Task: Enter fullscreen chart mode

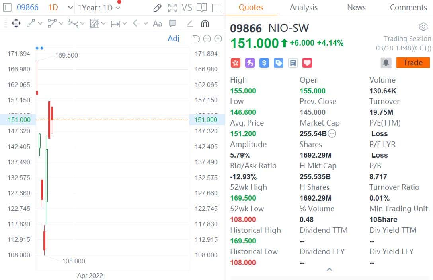Action: tap(172, 8)
